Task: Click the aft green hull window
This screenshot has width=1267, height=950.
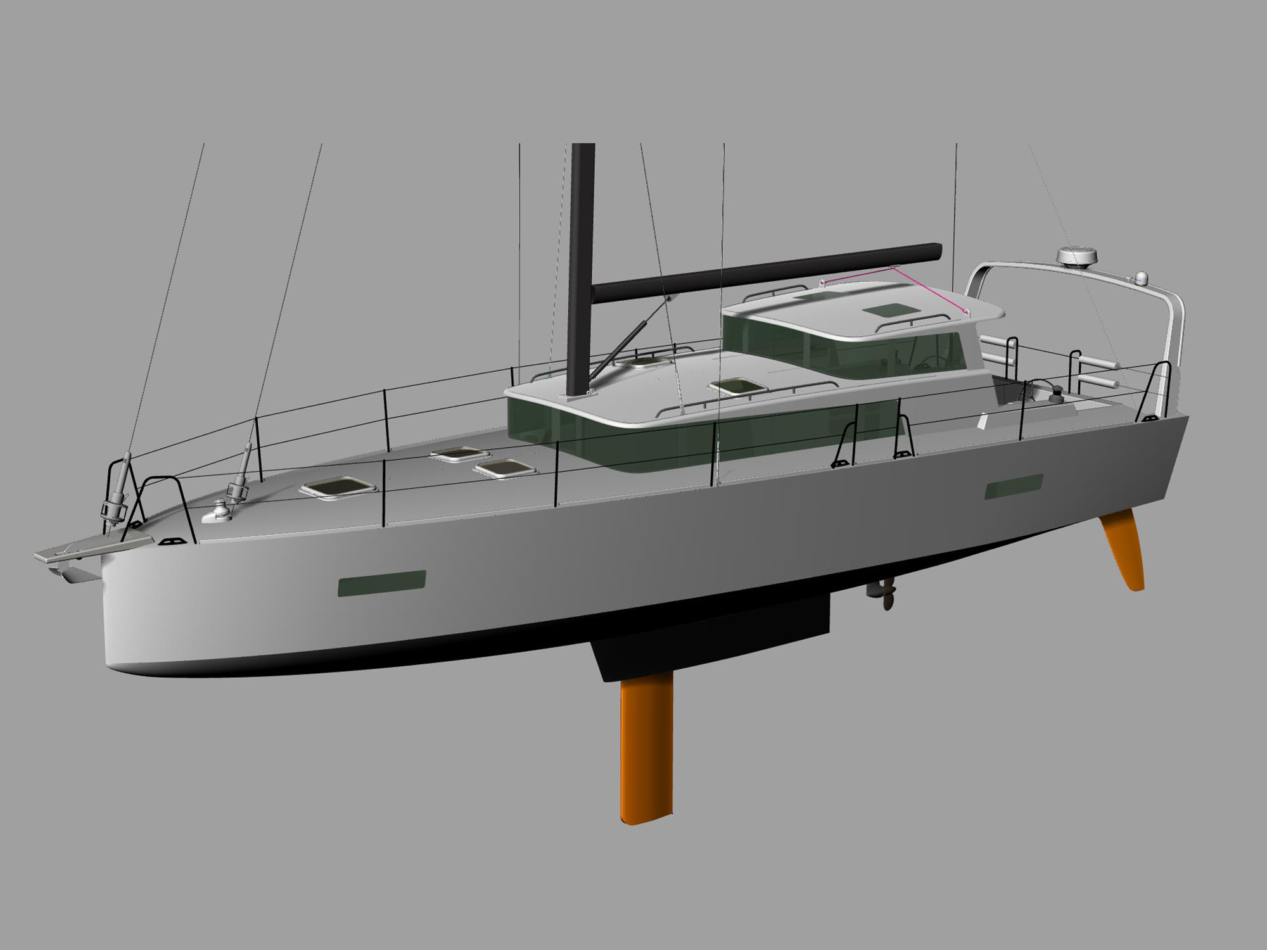Action: [1014, 486]
